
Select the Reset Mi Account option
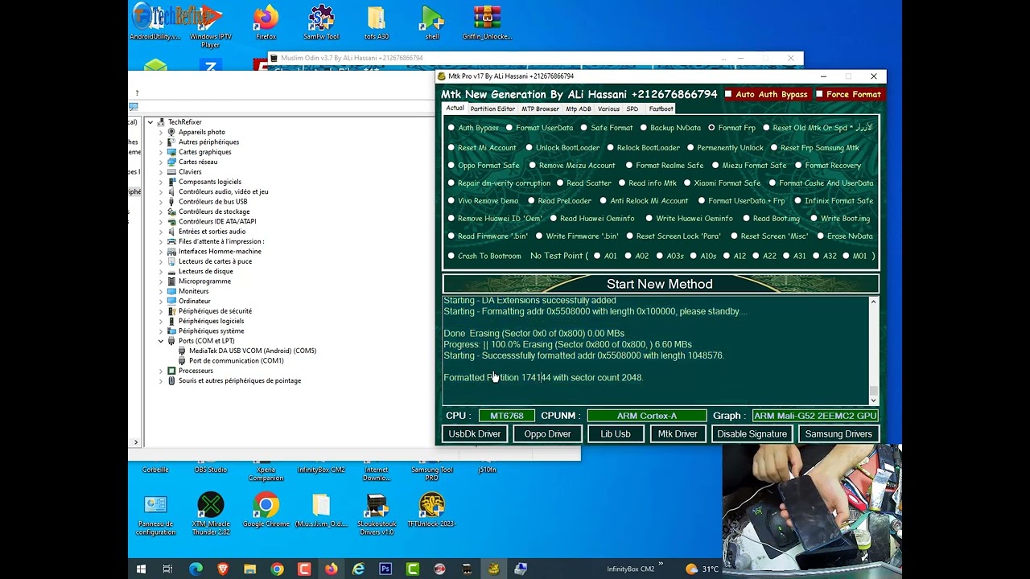[x=451, y=148]
